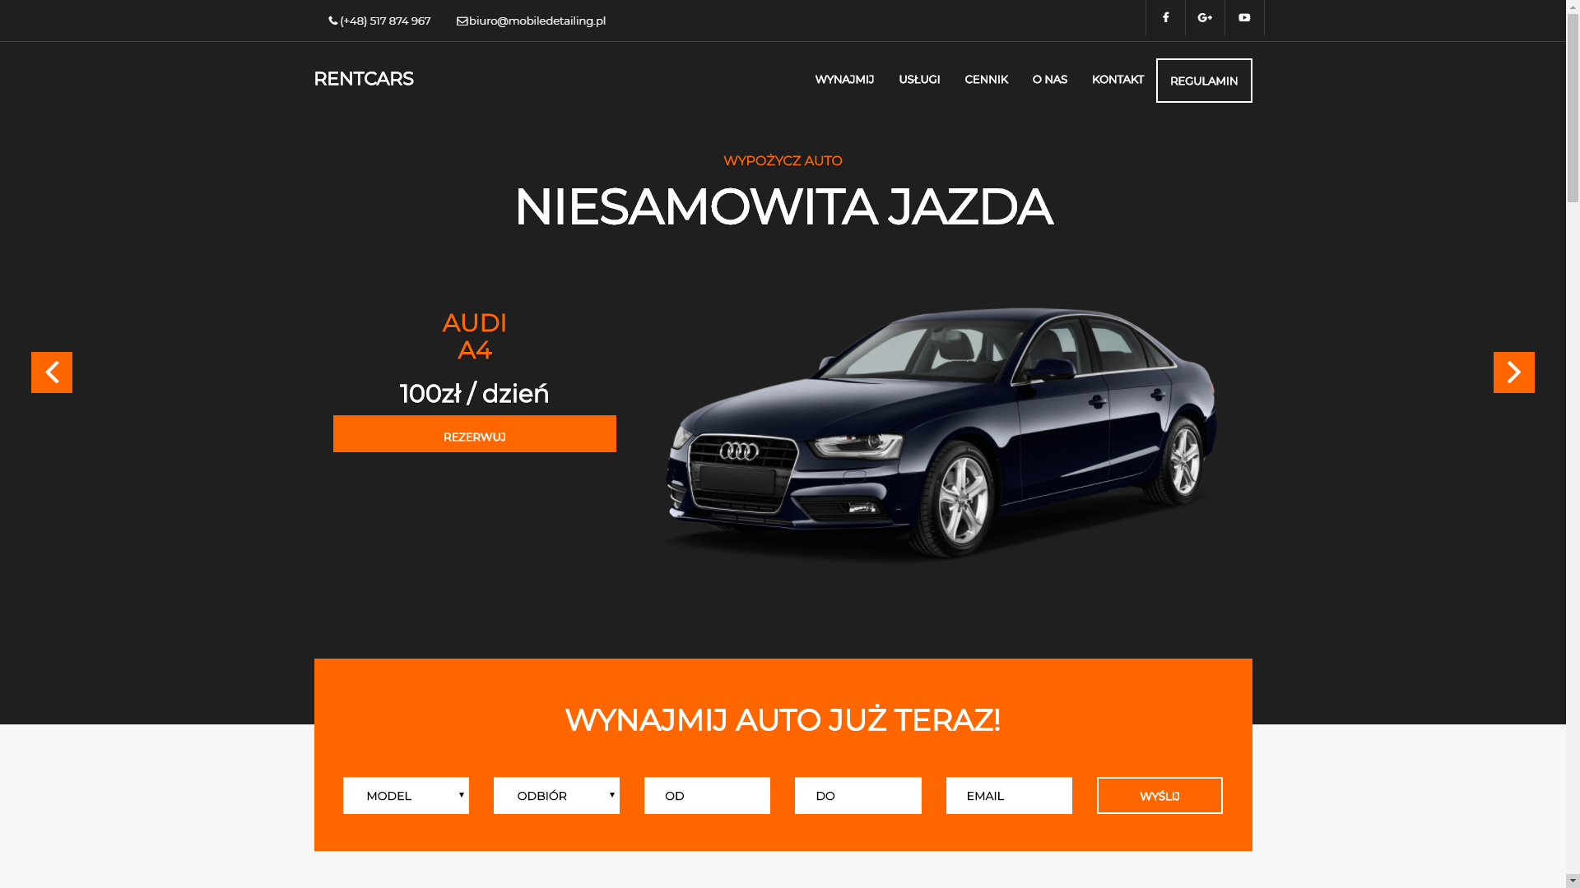Screen dimensions: 1580x888
Task: Expand the MODEL dropdown
Action: [x=406, y=796]
